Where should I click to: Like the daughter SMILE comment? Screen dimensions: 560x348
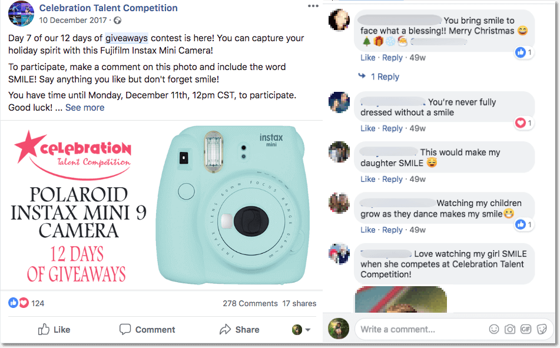(367, 179)
